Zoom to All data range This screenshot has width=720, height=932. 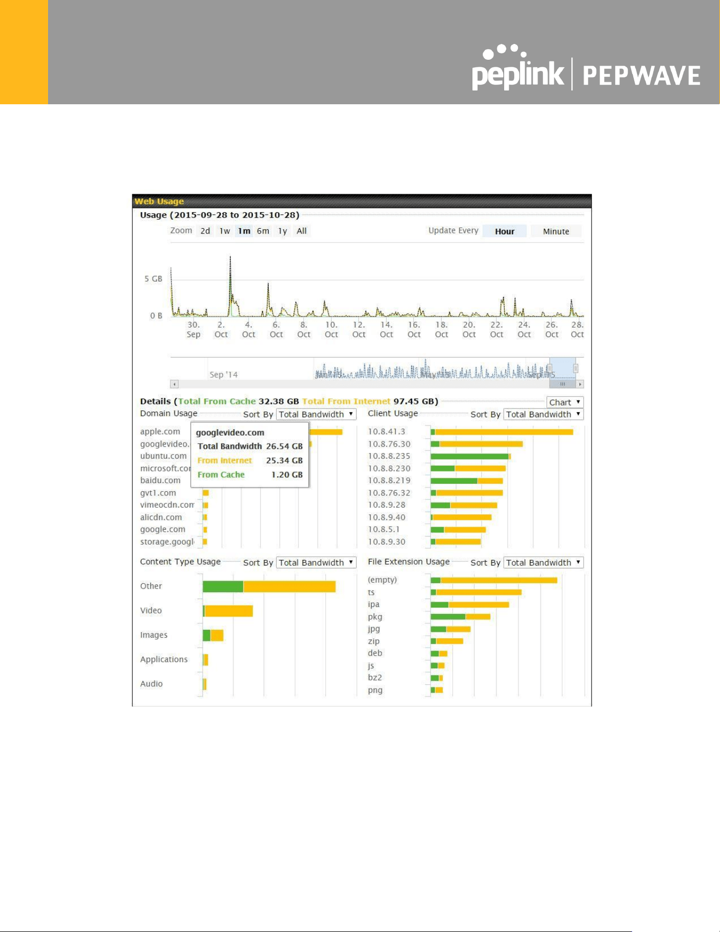[x=302, y=231]
